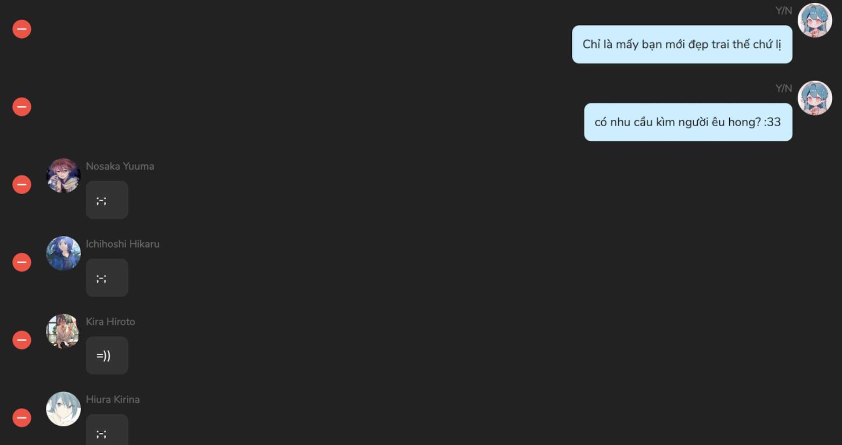Delete Kira Hiroto's "=))" message
842x445 pixels.
21,340
